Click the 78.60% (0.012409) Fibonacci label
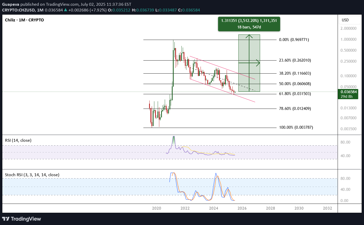 pos(295,108)
